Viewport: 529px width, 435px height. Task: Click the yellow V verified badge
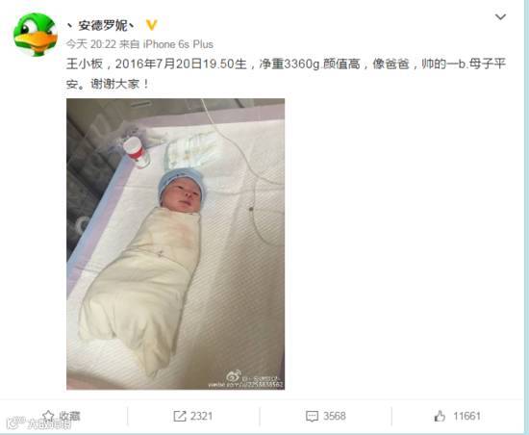coord(151,25)
